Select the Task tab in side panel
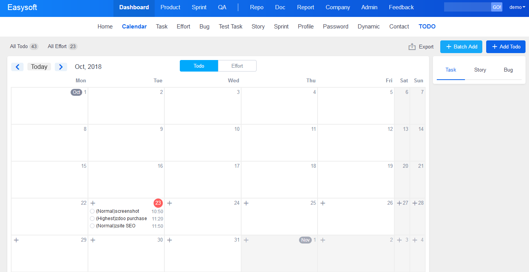The width and height of the screenshot is (529, 272). pos(451,70)
